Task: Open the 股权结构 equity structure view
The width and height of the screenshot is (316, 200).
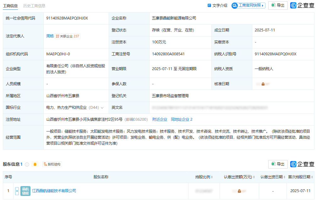Action: coord(52,164)
